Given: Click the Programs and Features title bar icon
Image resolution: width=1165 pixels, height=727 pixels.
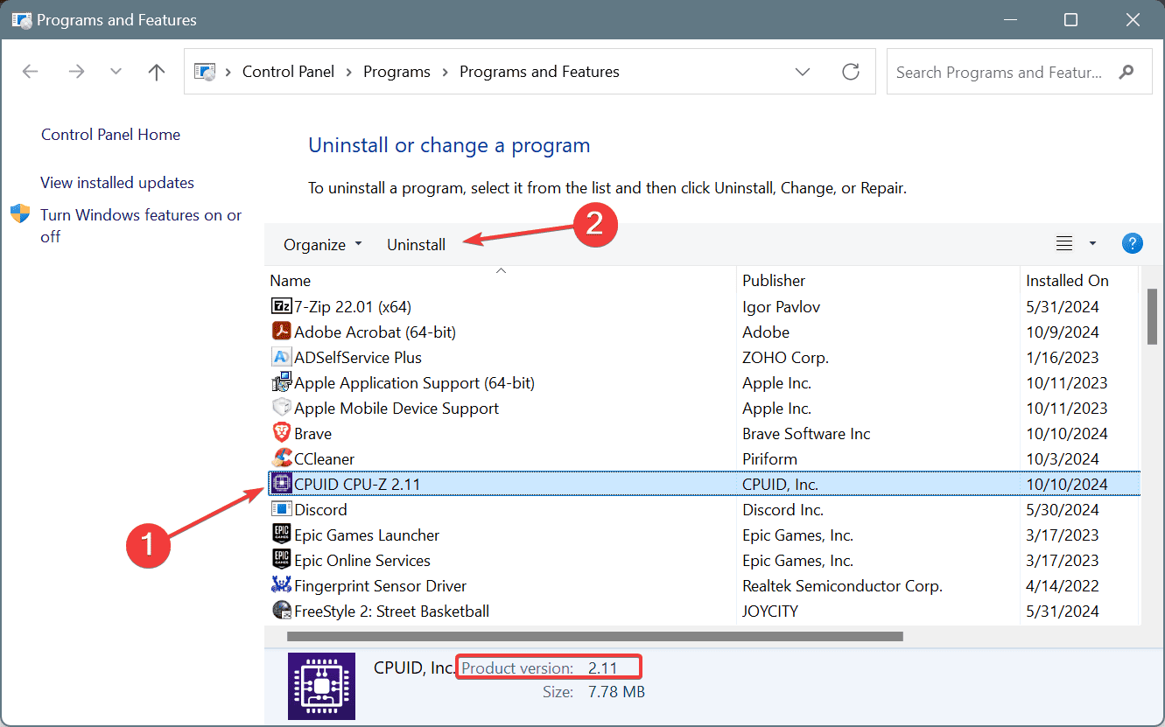Looking at the screenshot, I should 22,20.
